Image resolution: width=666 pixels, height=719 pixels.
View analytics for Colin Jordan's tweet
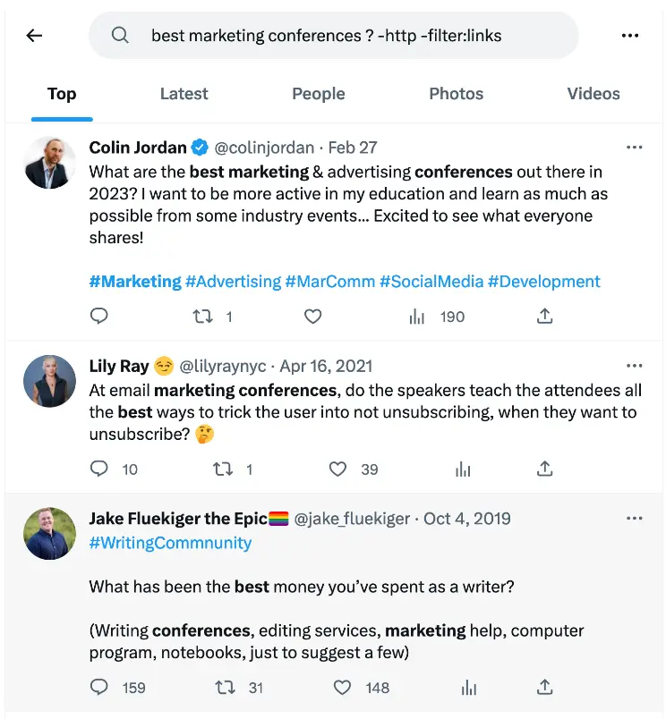point(416,316)
